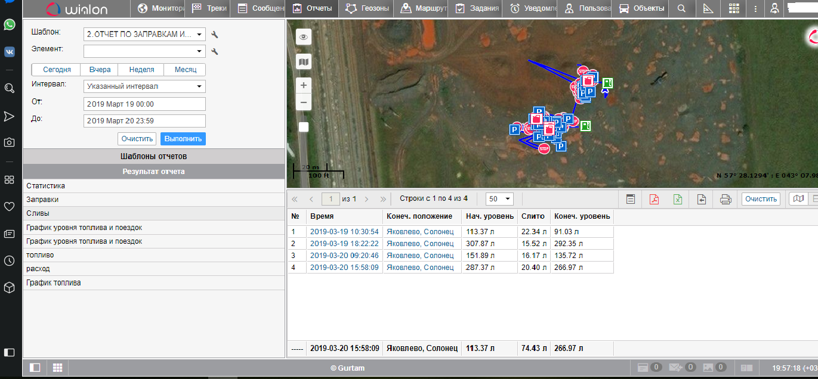
Task: Open the Шаблон report template dropdown
Action: tap(144, 35)
